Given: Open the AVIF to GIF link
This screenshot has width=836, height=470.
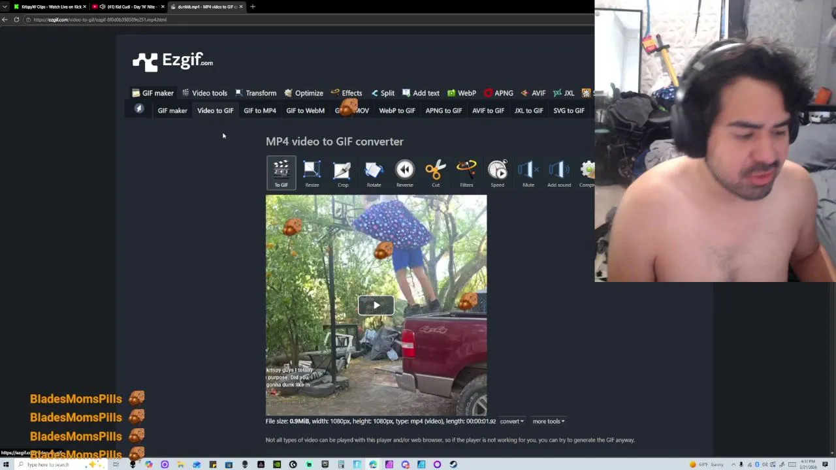Looking at the screenshot, I should [x=488, y=110].
